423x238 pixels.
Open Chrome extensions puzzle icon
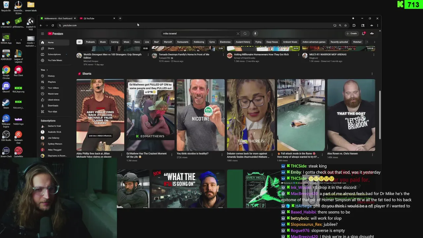point(354,25)
